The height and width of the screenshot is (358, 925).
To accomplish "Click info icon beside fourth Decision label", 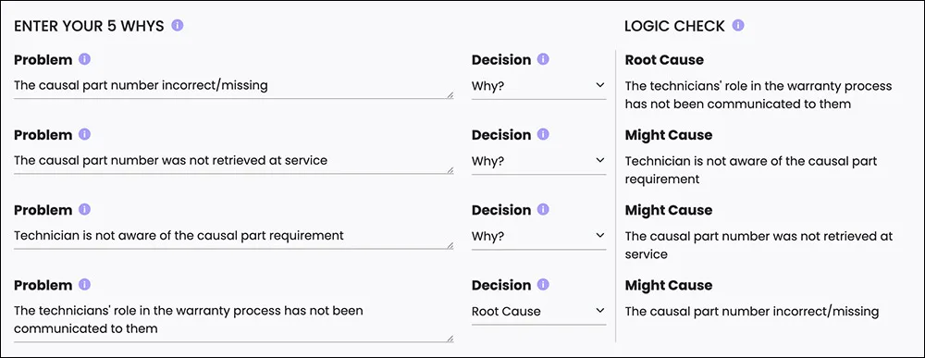I will click(x=543, y=284).
